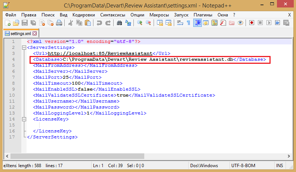
Task: Run macro multiple times
Action: click(277, 23)
